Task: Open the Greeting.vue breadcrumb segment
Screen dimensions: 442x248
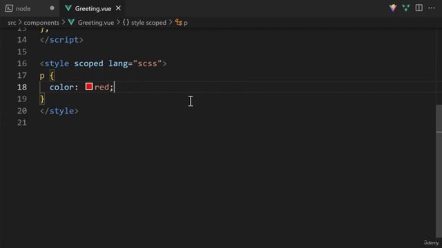Action: click(x=96, y=23)
